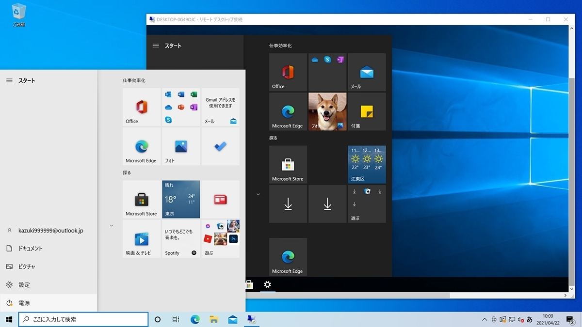Click the Settings gear on the remote taskbar
The width and height of the screenshot is (582, 327).
(267, 284)
